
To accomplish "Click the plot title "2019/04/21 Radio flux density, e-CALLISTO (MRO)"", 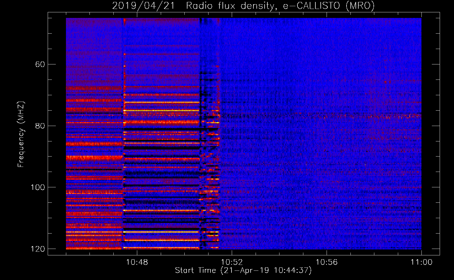I will click(243, 6).
